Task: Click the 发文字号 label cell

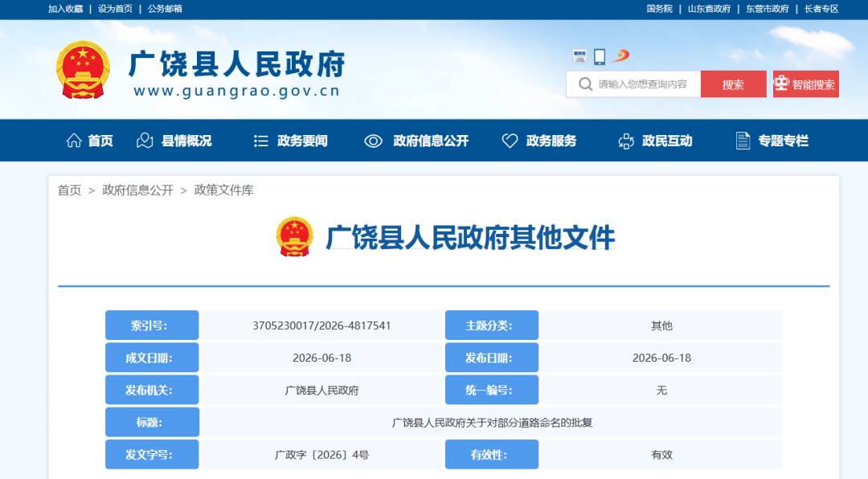Action: [152, 454]
